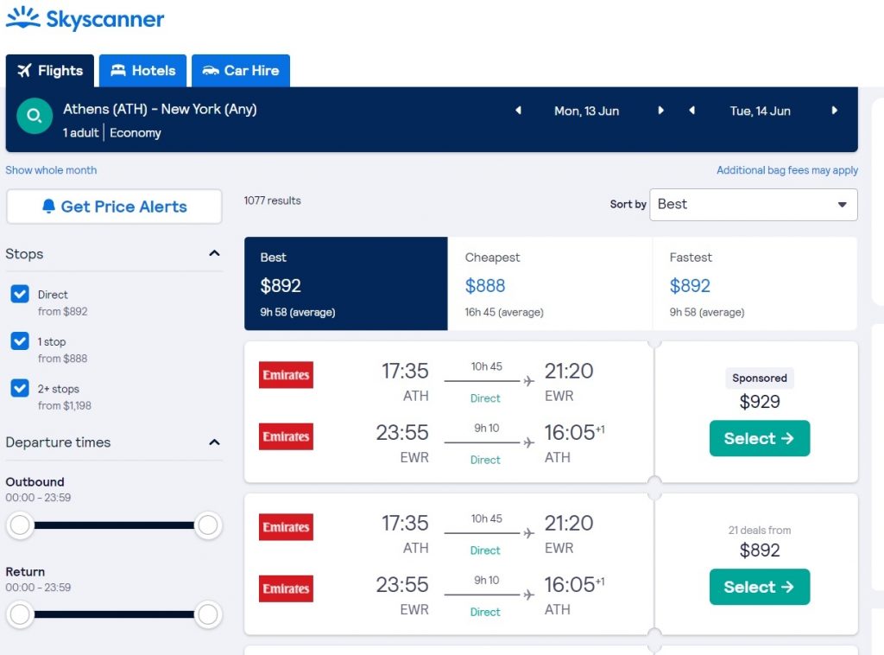Select the $892 Emirates flight deal
884x655 pixels.
(x=760, y=587)
